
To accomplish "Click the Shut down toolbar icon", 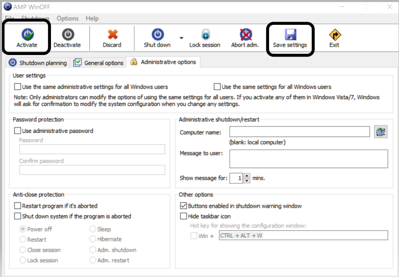I will coord(157,35).
